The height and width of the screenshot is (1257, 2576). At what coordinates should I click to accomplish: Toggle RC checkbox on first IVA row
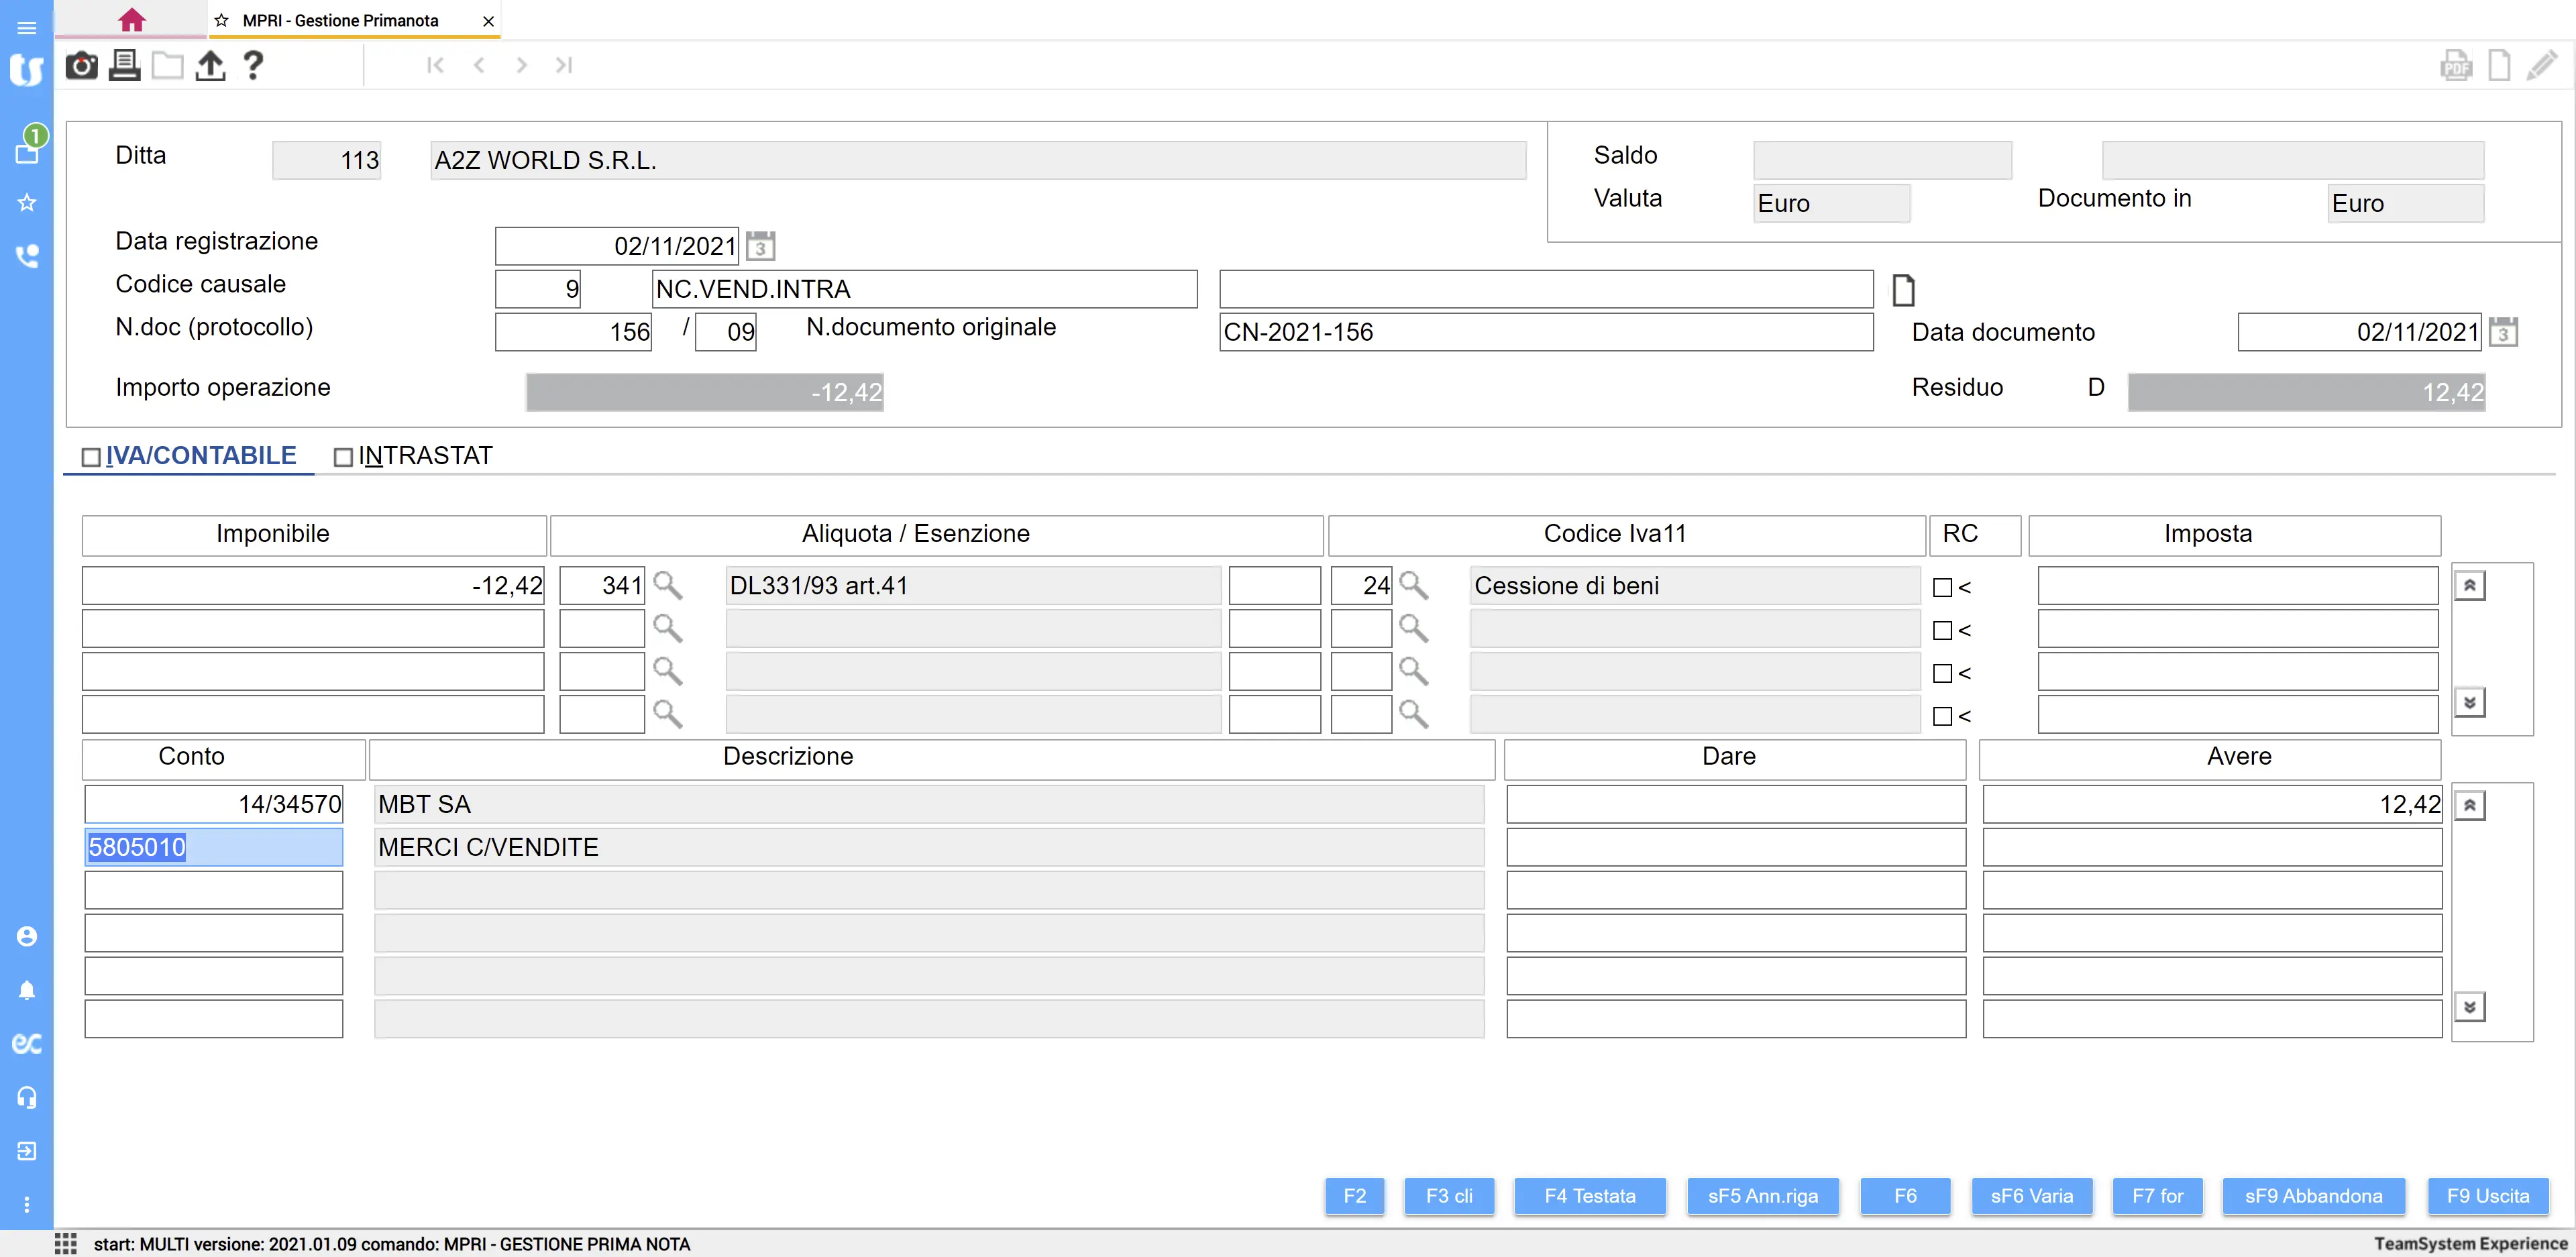coord(1942,588)
